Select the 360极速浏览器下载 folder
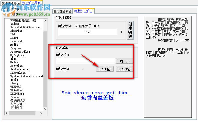Screen dimensions: 198x122 [23, 20]
